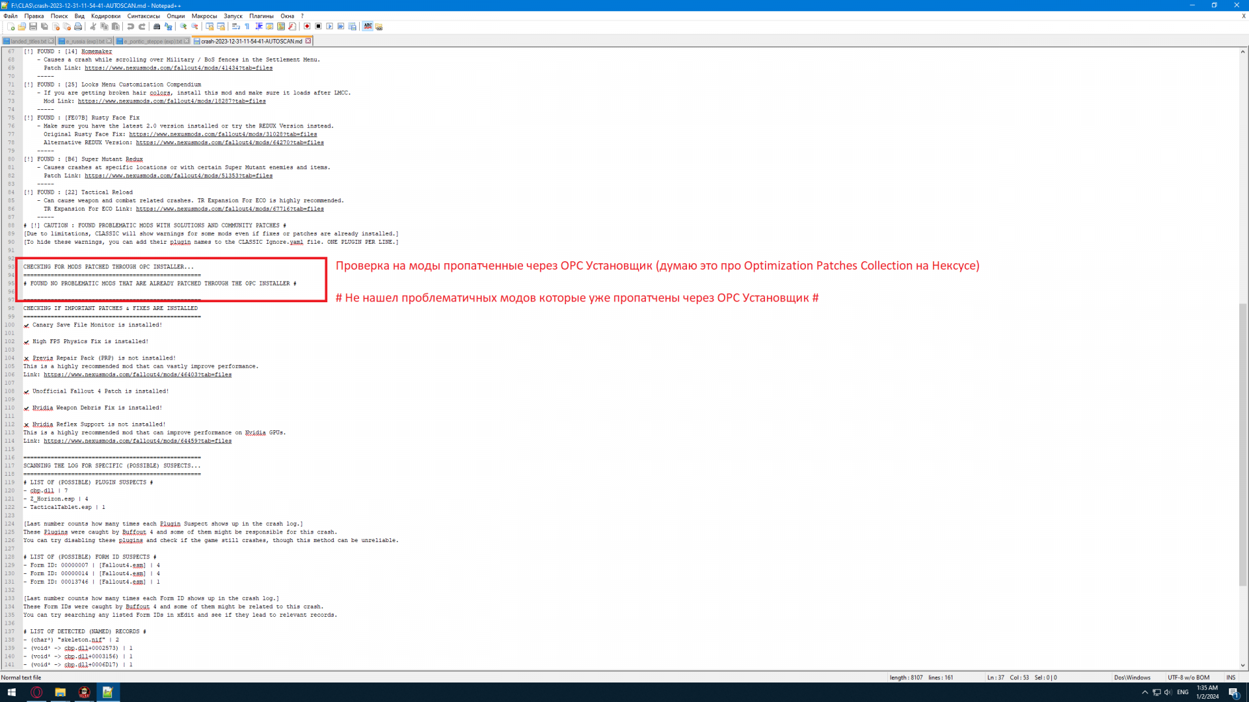
Task: Switch to landed_titles.txt tab
Action: (28, 41)
